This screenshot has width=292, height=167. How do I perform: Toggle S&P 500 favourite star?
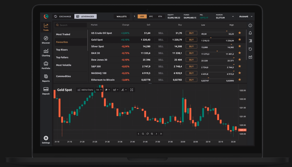[x=240, y=66]
